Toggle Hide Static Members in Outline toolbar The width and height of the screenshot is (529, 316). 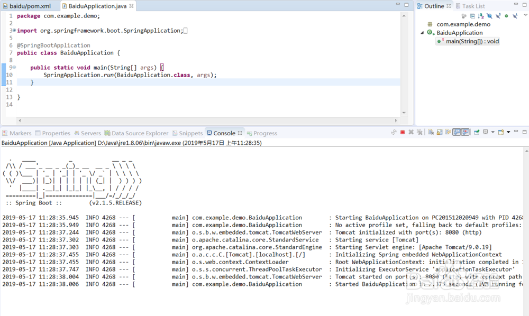(498, 16)
